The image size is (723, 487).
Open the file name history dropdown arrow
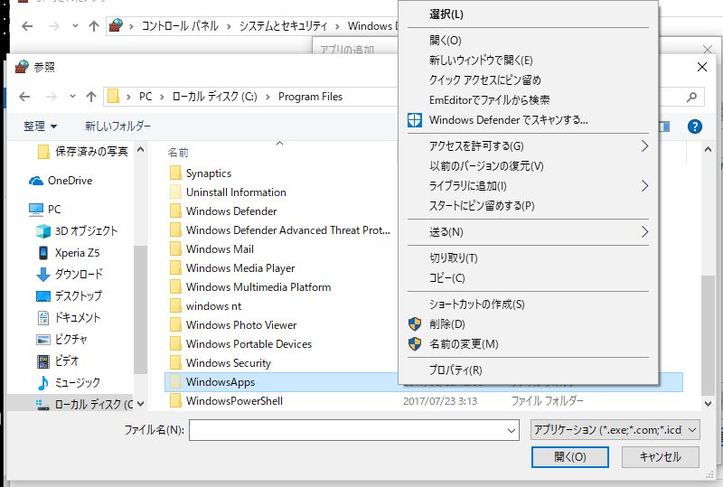click(511, 431)
